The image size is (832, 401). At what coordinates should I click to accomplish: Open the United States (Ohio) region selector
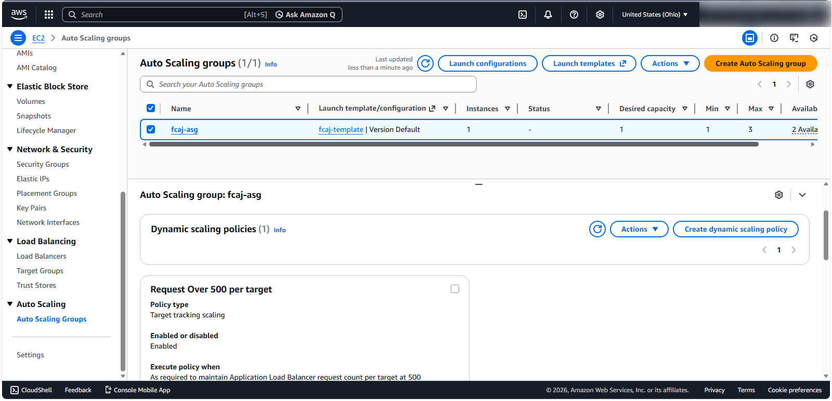pyautogui.click(x=655, y=15)
